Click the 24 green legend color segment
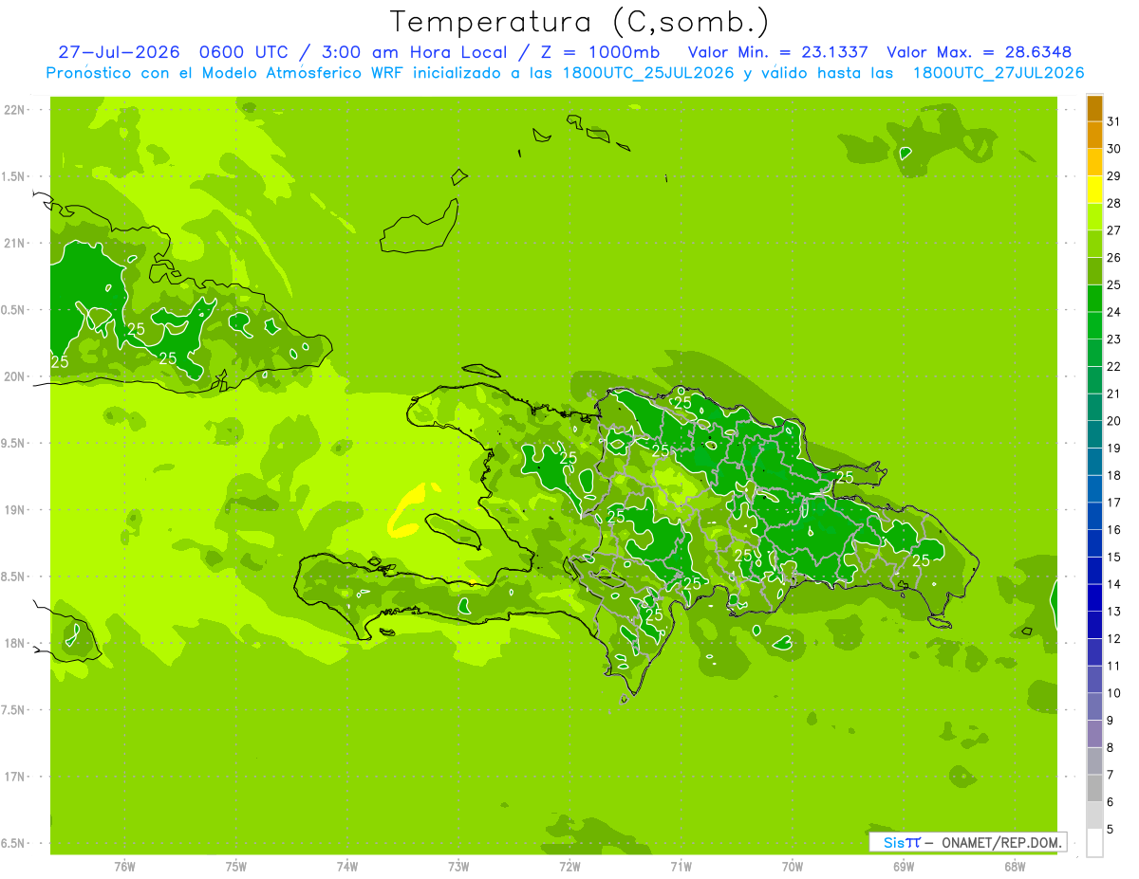Image resolution: width=1139 pixels, height=879 pixels. pos(1094,299)
